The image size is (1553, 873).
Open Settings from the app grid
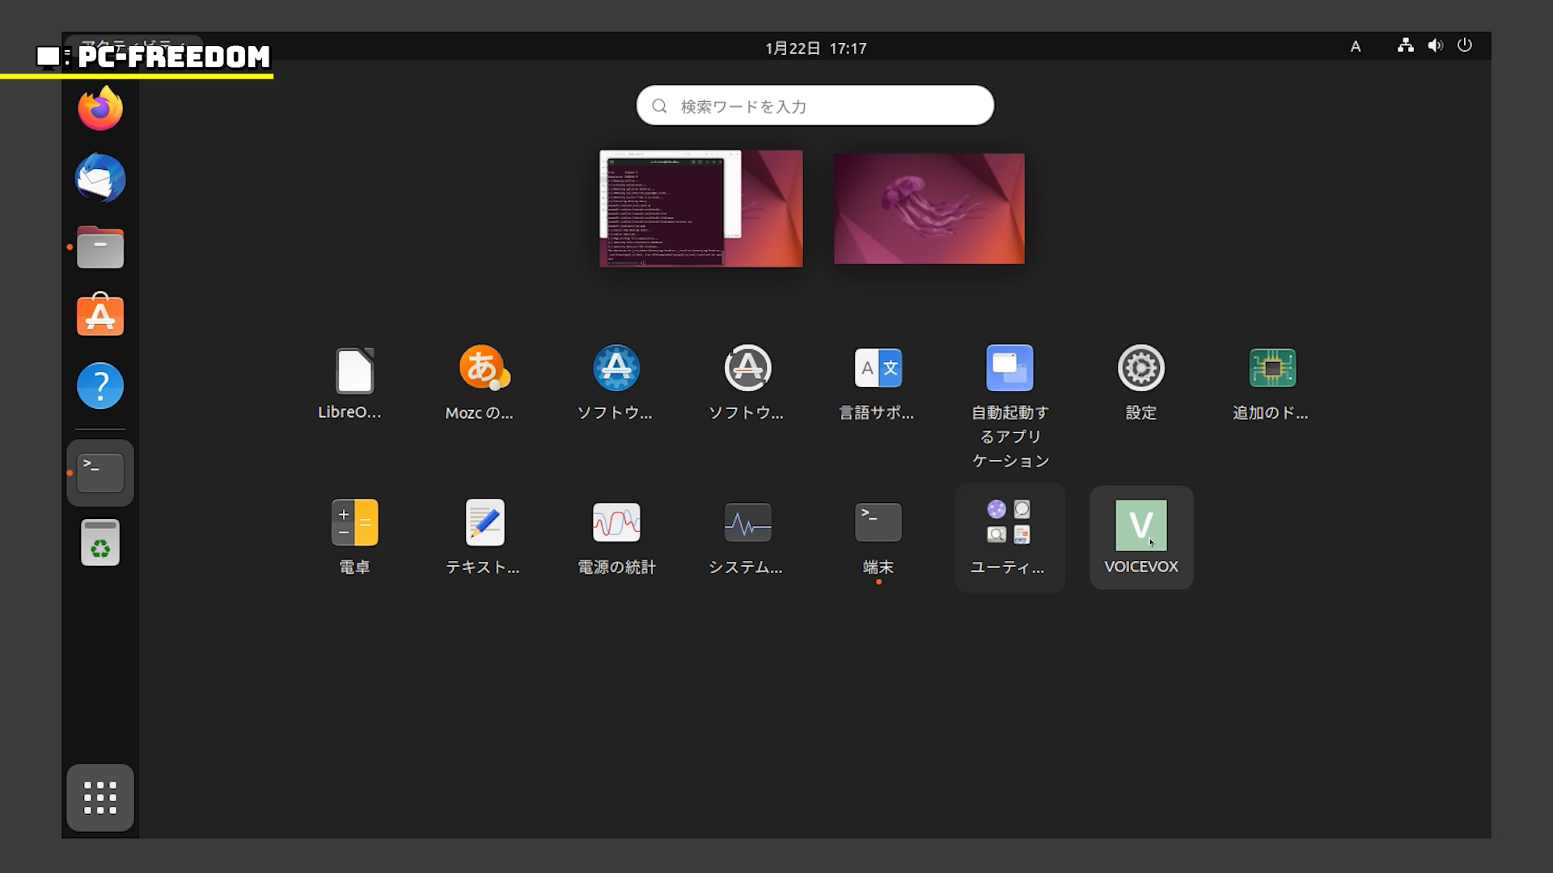pos(1140,369)
